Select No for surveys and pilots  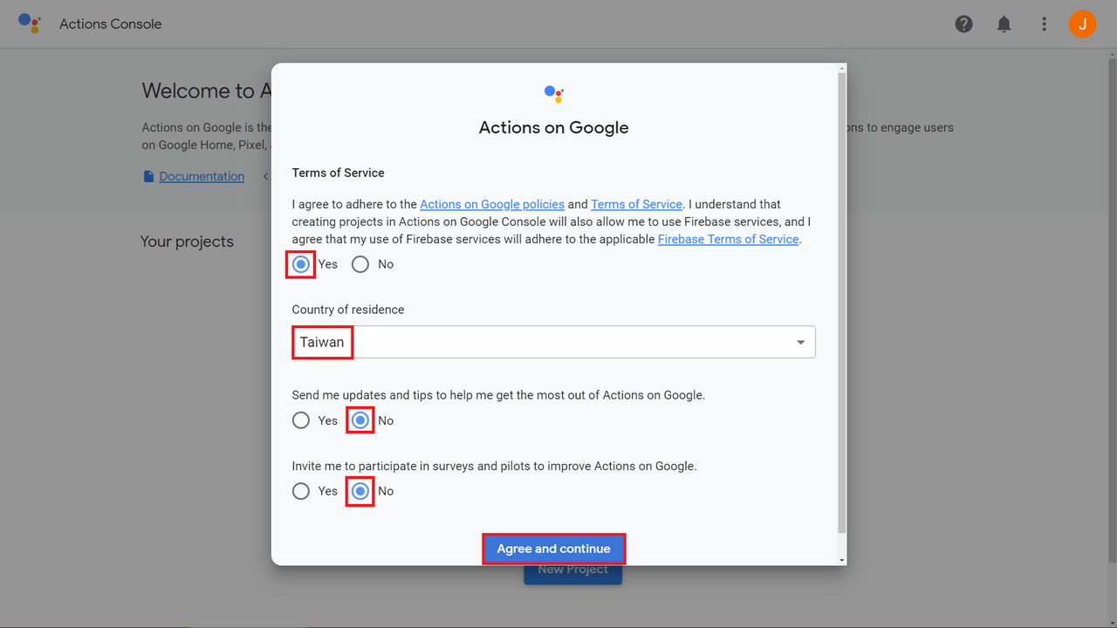pos(360,491)
